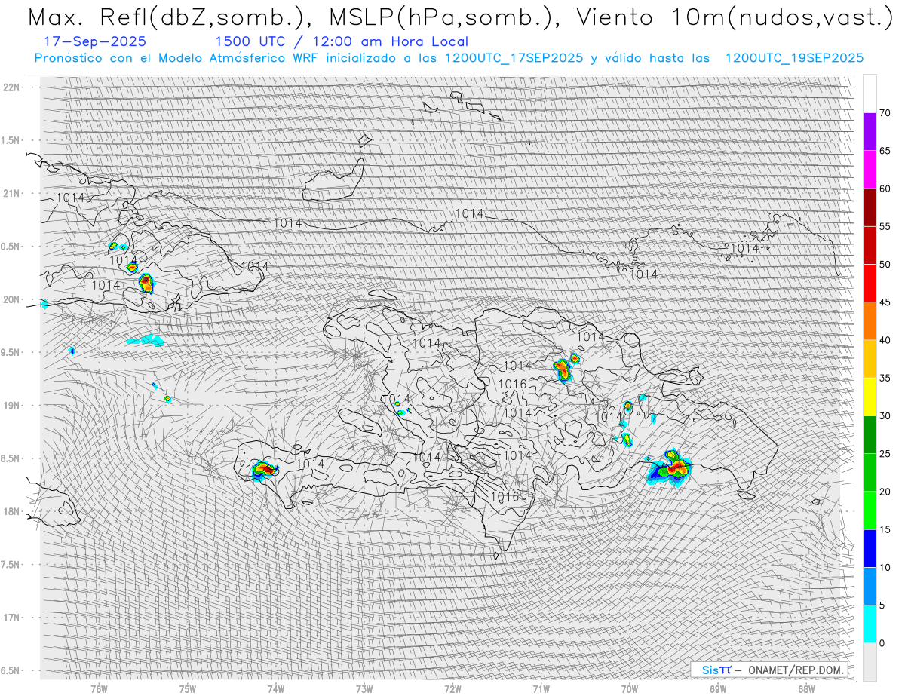Click the "71W" longitude axis label

tap(541, 688)
